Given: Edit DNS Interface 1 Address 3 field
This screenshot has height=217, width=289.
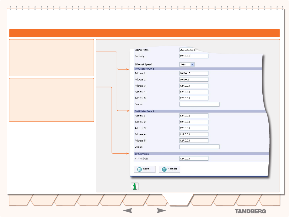Looking at the screenshot, I should pos(194,86).
